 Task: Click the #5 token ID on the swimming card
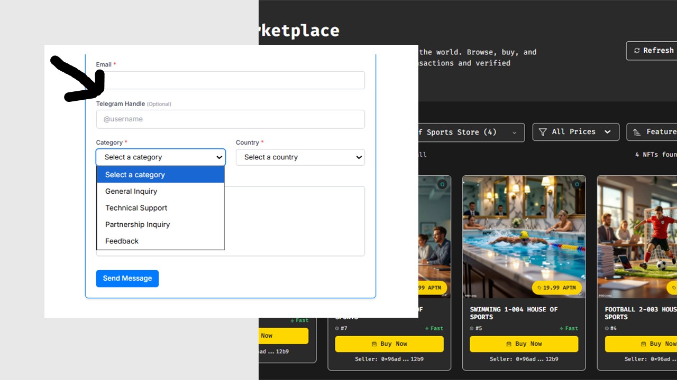click(x=477, y=328)
